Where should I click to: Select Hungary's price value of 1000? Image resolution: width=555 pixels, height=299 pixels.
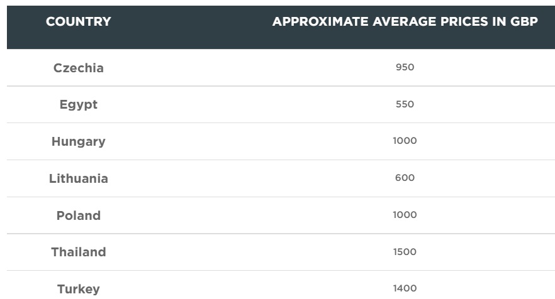(405, 141)
